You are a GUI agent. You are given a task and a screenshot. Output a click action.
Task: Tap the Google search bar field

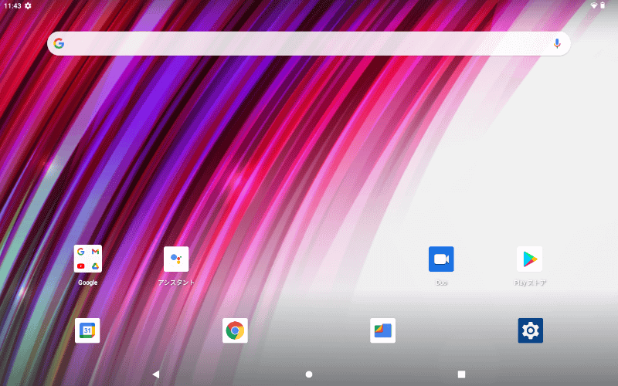tap(308, 43)
